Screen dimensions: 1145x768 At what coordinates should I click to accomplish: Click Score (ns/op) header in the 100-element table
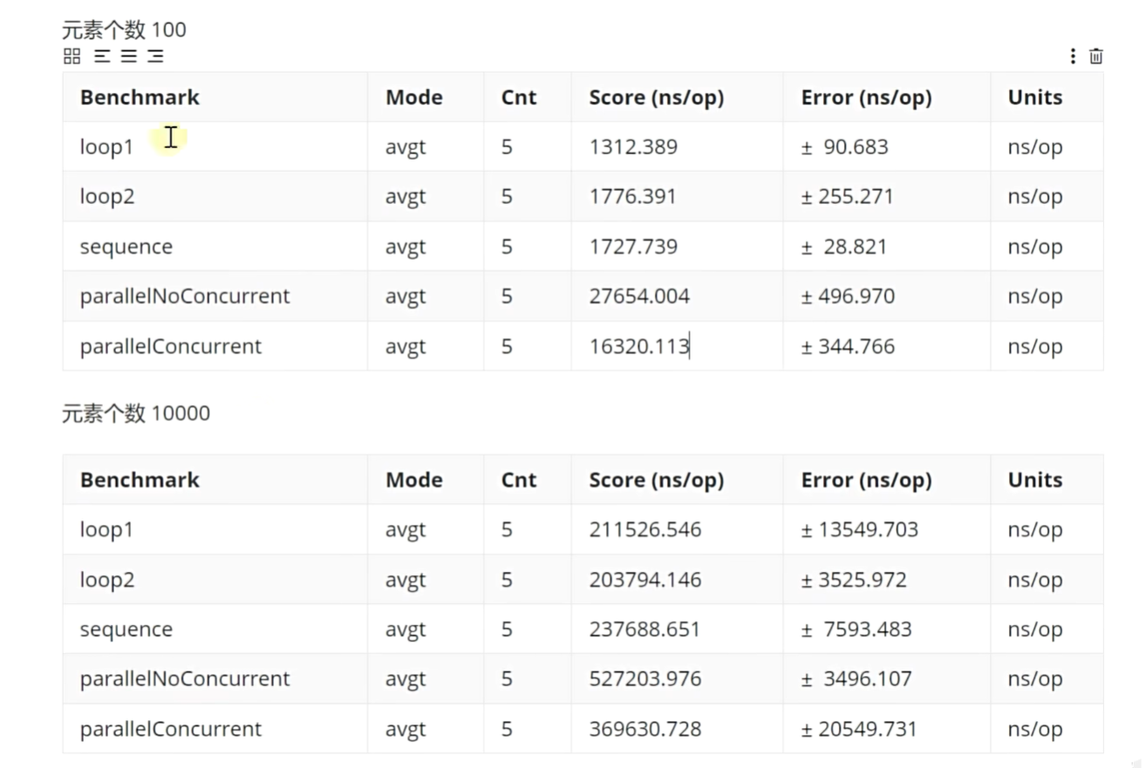tap(657, 98)
